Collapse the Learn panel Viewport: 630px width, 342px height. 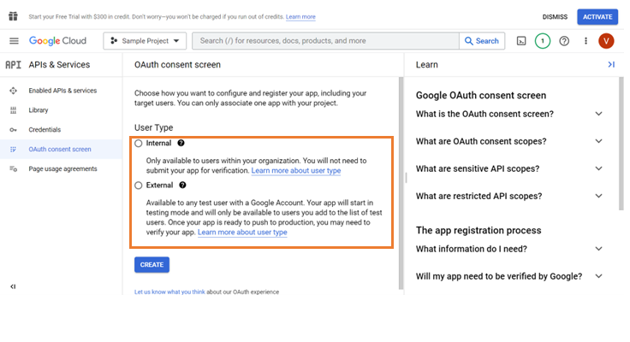click(x=611, y=64)
